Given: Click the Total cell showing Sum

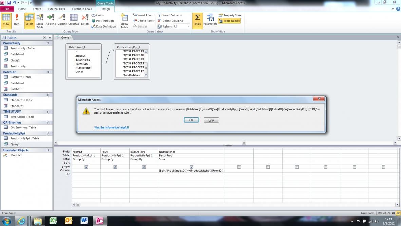Looking at the screenshot, I should (x=191, y=159).
